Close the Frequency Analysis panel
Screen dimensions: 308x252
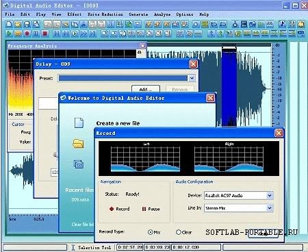(x=142, y=46)
